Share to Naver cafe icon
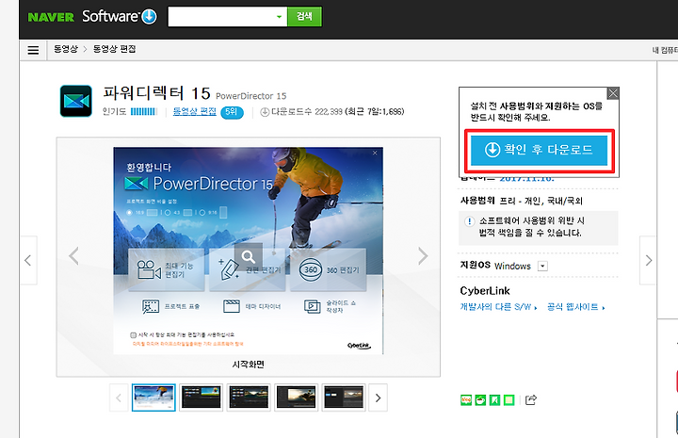The height and width of the screenshot is (438, 678). pos(480,400)
